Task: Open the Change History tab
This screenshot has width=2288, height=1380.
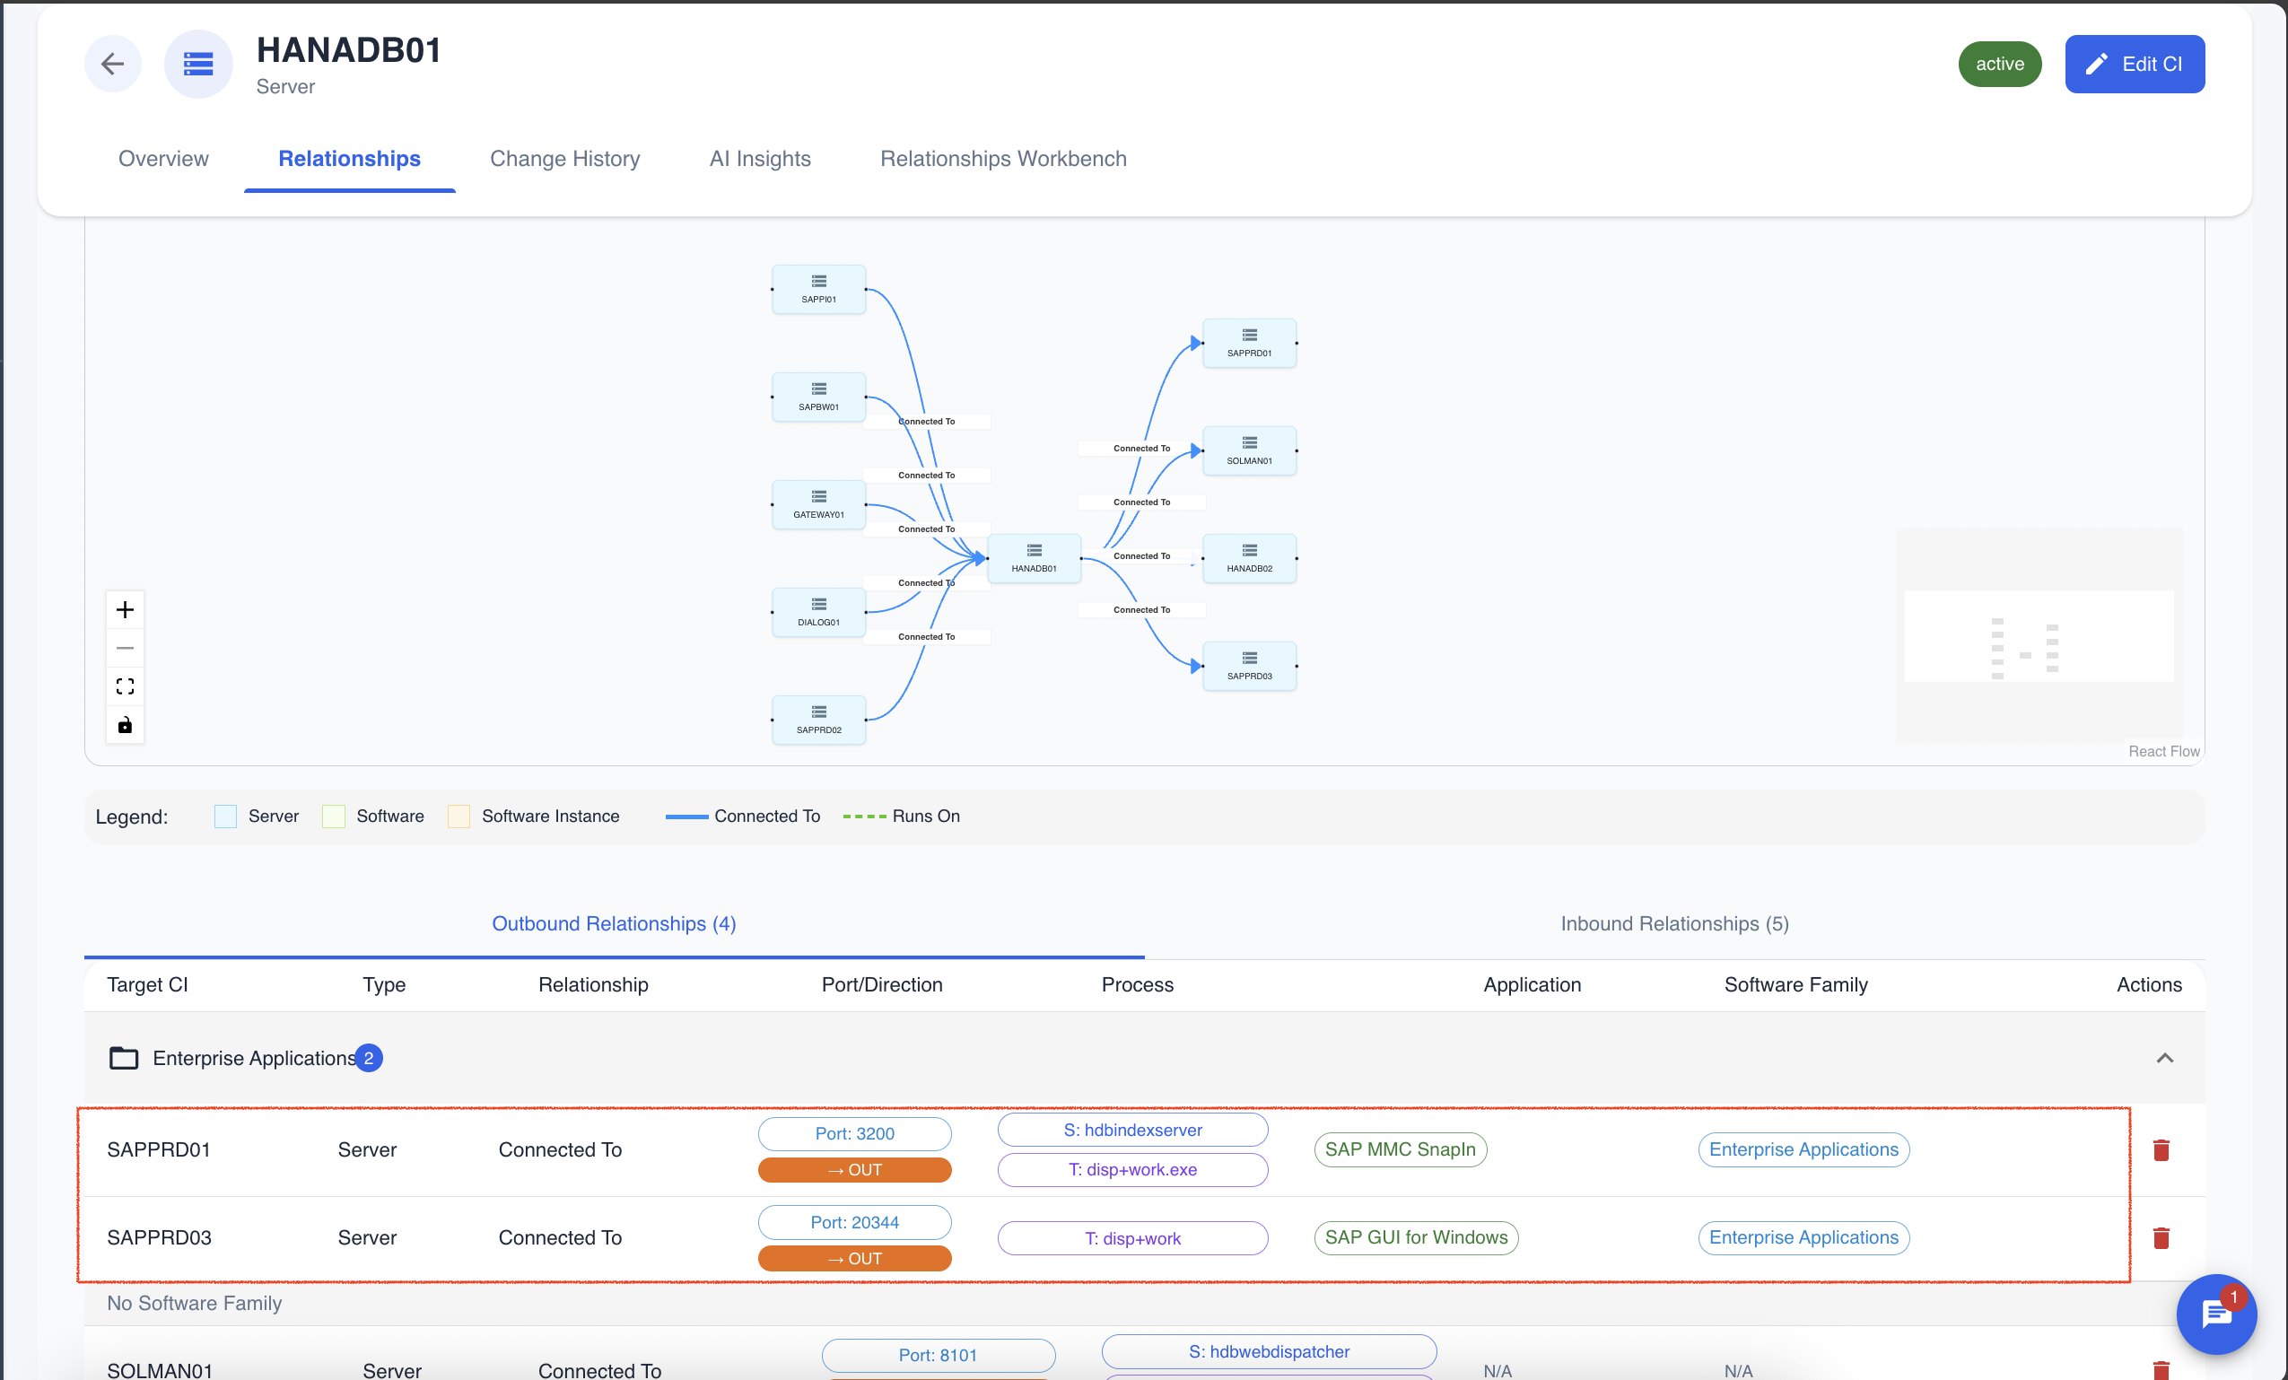Action: 564,159
